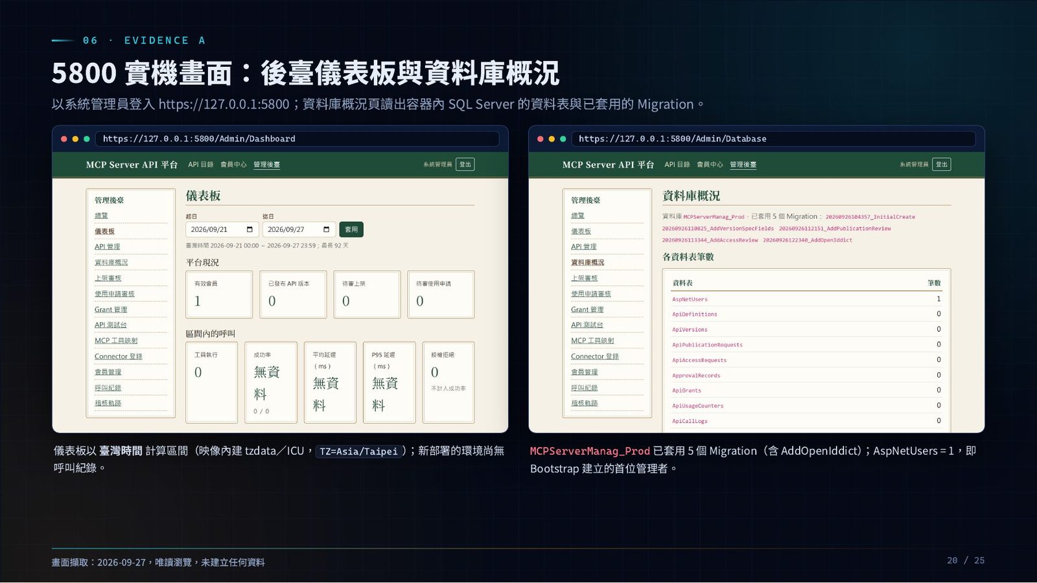Click 登出 in the Database window
The image size is (1037, 583).
pyautogui.click(x=942, y=165)
